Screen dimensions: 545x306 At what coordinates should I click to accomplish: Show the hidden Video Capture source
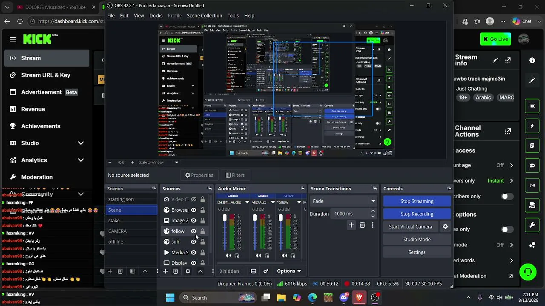click(x=194, y=199)
